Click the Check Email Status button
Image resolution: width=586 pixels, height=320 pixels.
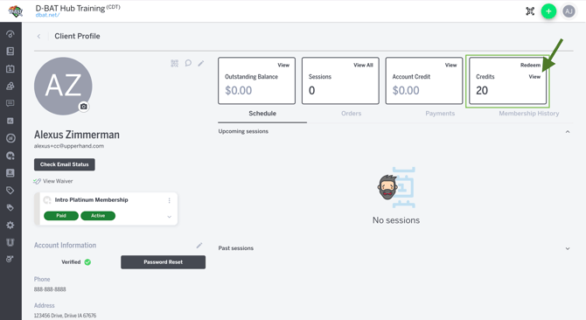pyautogui.click(x=64, y=164)
